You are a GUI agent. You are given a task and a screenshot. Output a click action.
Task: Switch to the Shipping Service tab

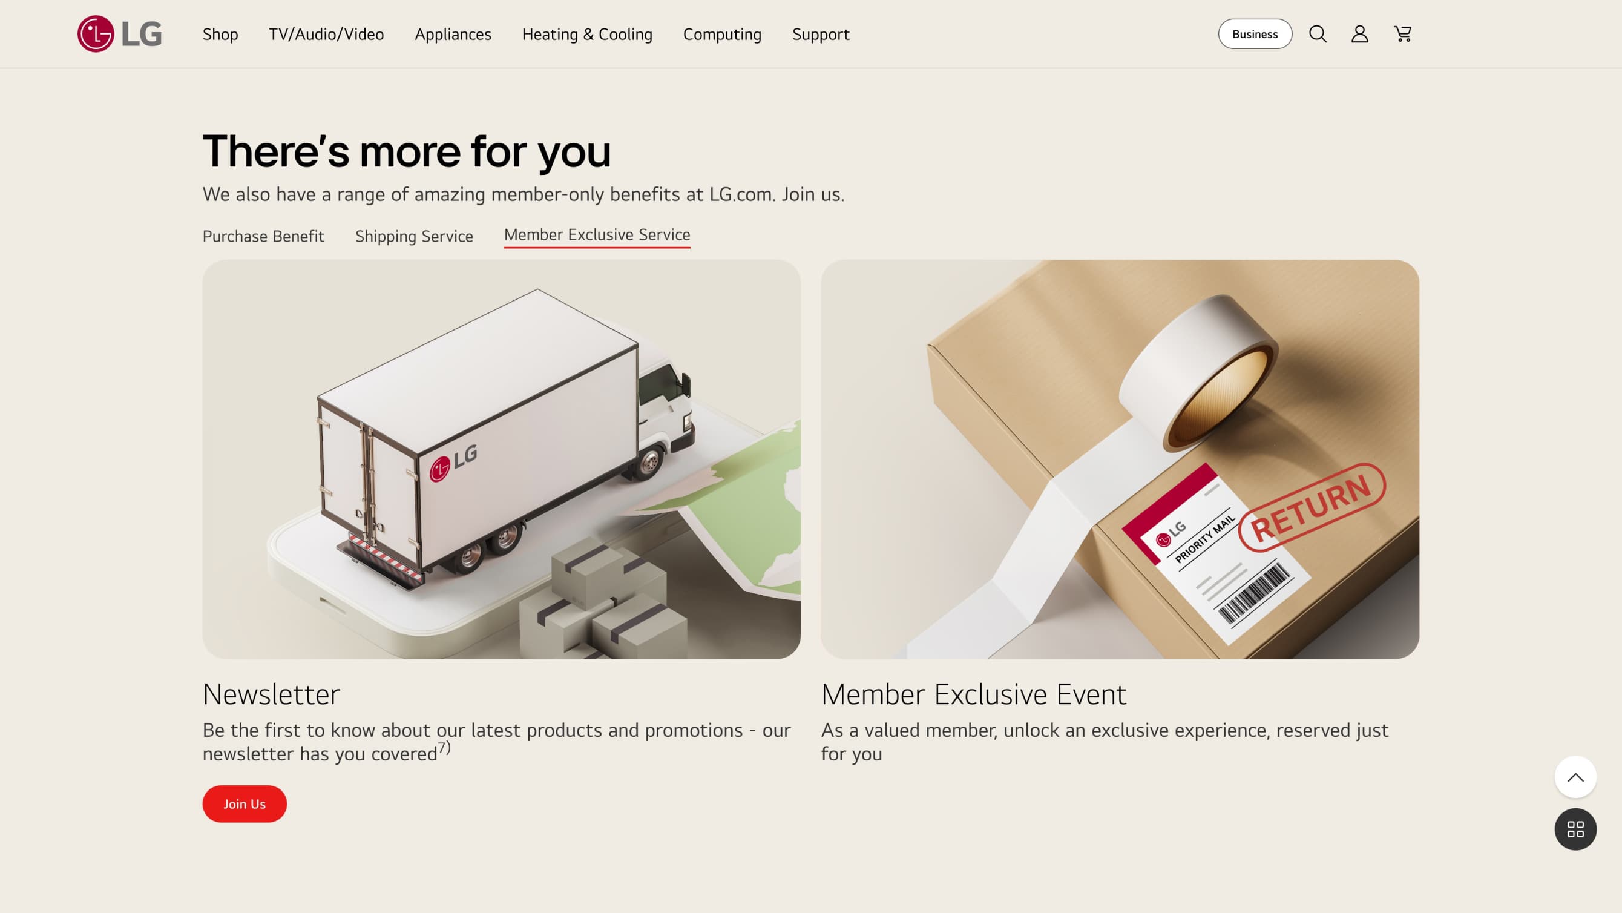pyautogui.click(x=414, y=236)
